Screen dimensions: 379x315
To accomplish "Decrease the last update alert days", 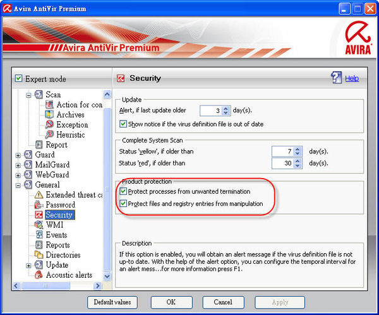I will coord(226,113).
